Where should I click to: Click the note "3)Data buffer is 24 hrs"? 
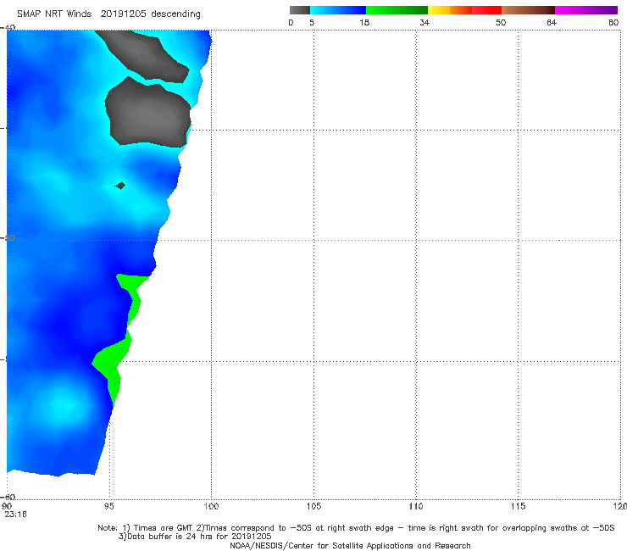(195, 537)
